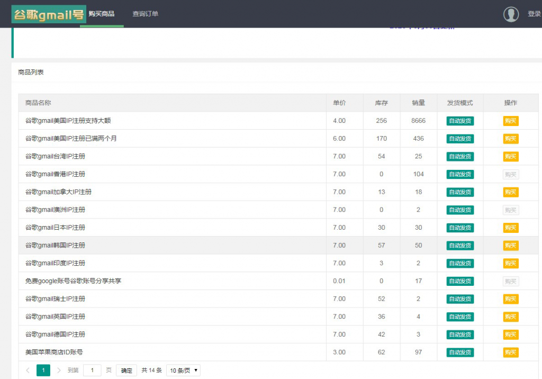Click the 谷歌gmail号 site logo
Screen dimensions: 542x379
point(48,14)
